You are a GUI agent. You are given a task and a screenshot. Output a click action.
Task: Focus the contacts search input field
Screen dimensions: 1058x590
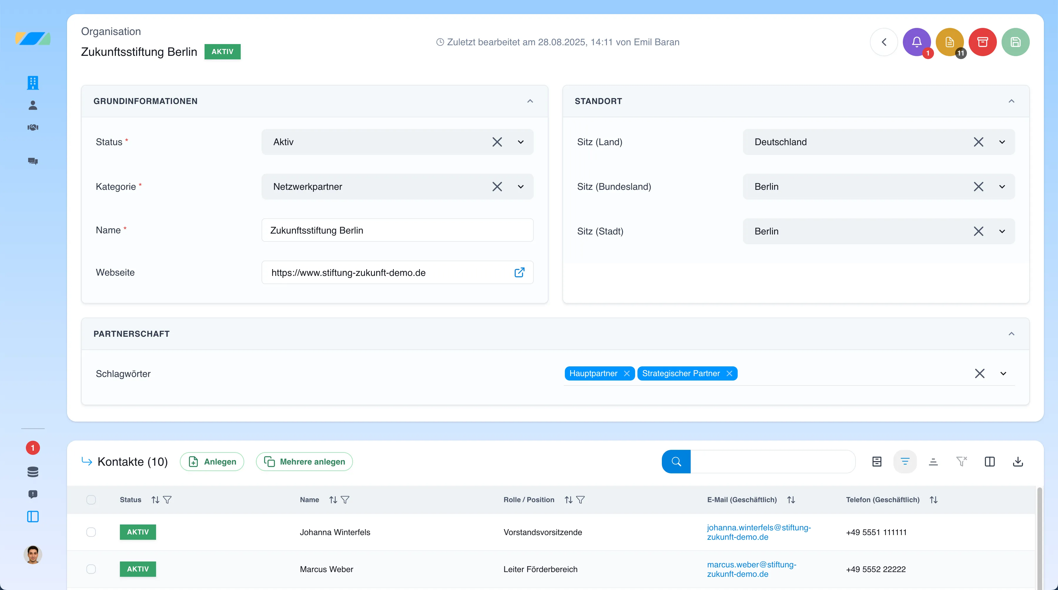773,462
